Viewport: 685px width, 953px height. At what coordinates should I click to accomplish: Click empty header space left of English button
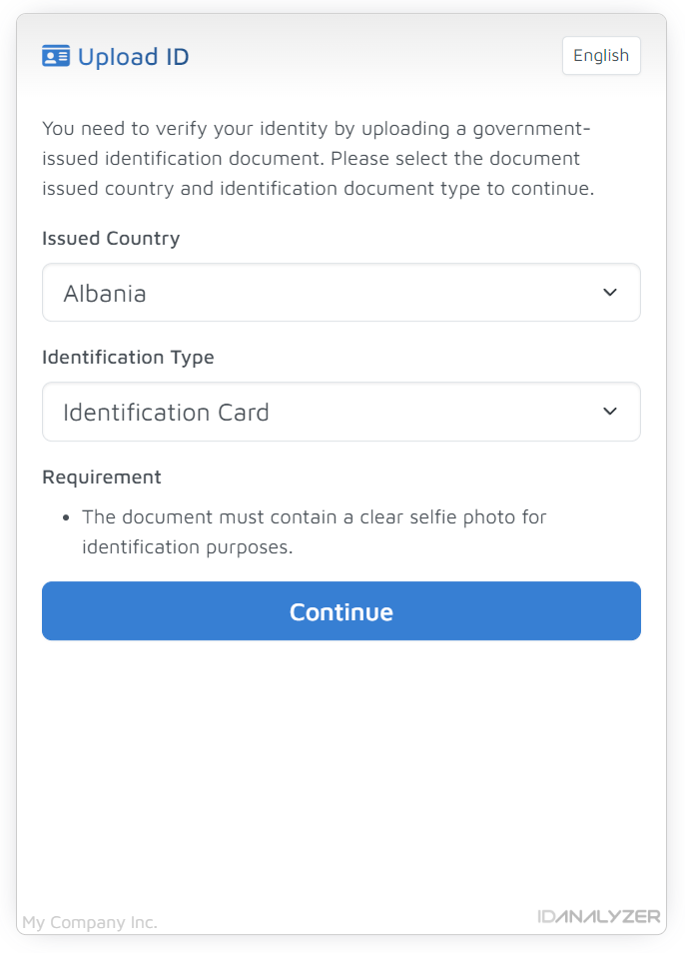375,56
